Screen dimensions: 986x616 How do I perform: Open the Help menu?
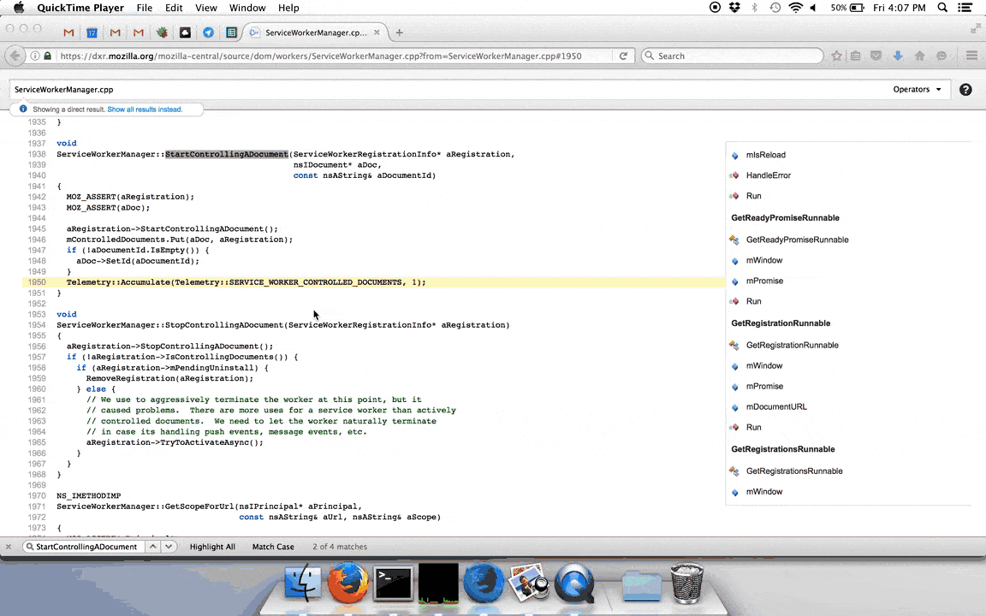pyautogui.click(x=288, y=8)
